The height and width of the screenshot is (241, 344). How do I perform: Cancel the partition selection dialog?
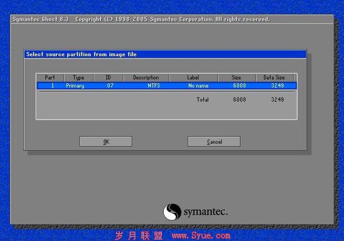pos(214,142)
